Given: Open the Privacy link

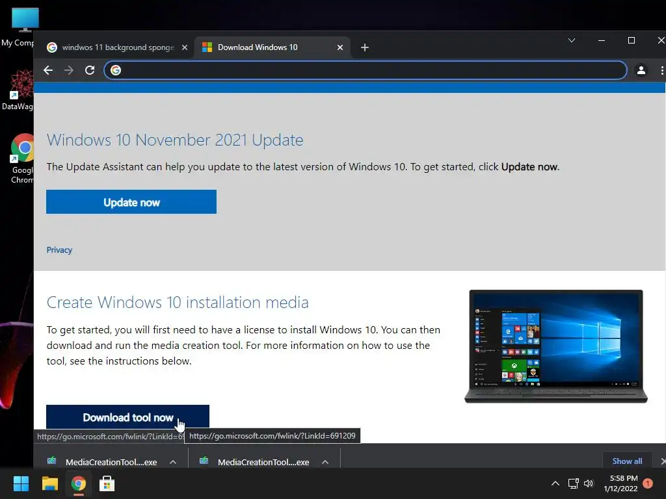Looking at the screenshot, I should pyautogui.click(x=59, y=250).
